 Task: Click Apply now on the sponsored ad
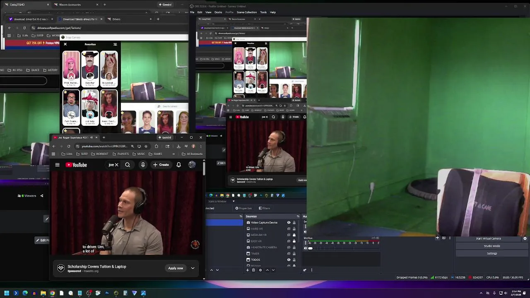pos(176,268)
